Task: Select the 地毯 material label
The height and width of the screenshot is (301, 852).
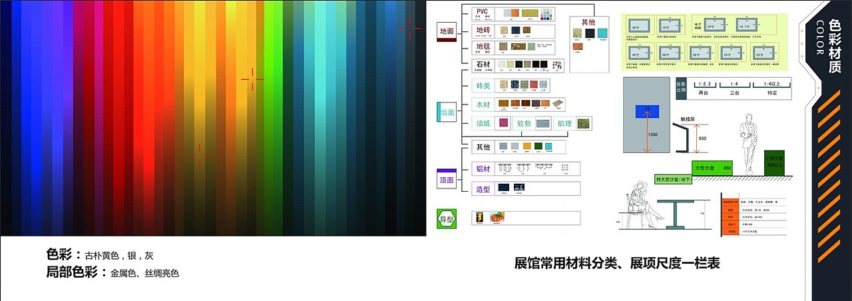Action: [x=483, y=47]
